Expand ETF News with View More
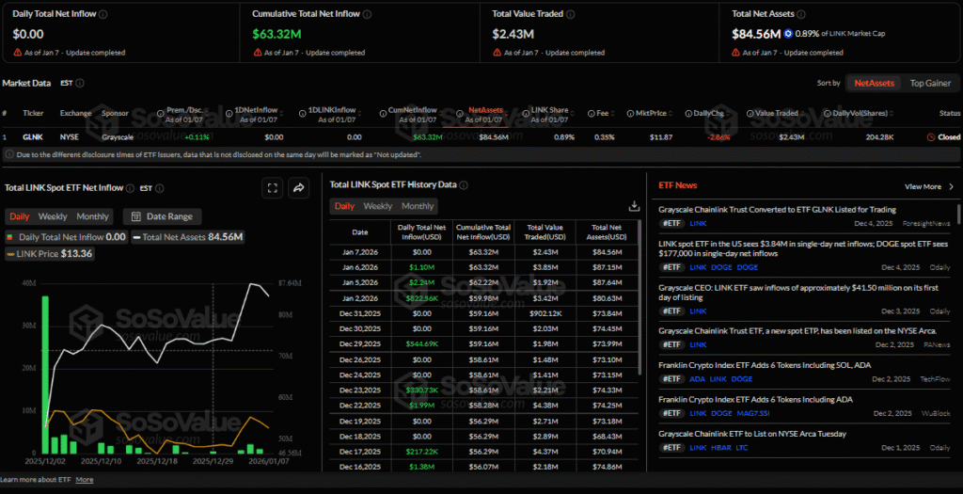 (x=927, y=186)
